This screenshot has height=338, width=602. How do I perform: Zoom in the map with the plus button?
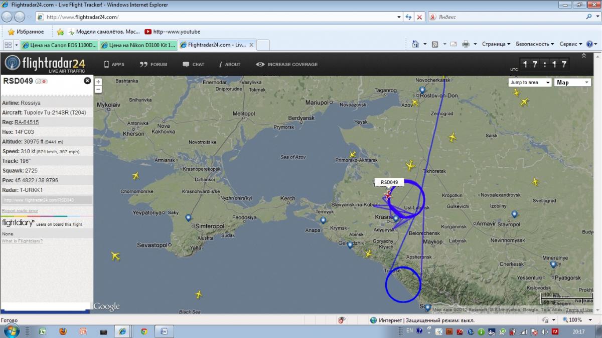98,82
